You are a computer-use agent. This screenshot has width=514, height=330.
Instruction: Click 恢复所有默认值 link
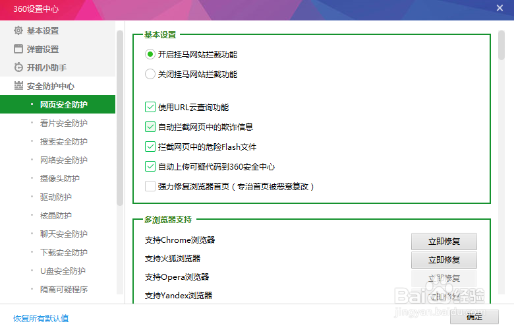pos(41,318)
